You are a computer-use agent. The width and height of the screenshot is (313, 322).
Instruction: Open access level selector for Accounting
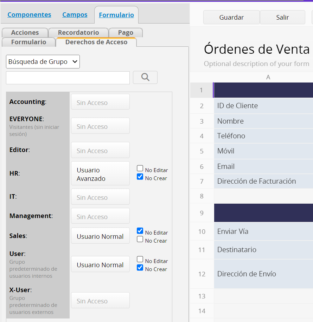coord(100,102)
